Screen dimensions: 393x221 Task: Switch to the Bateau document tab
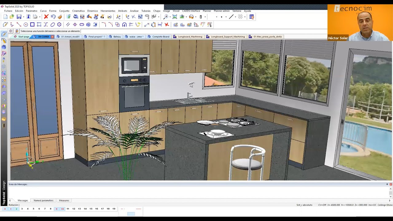click(x=115, y=37)
